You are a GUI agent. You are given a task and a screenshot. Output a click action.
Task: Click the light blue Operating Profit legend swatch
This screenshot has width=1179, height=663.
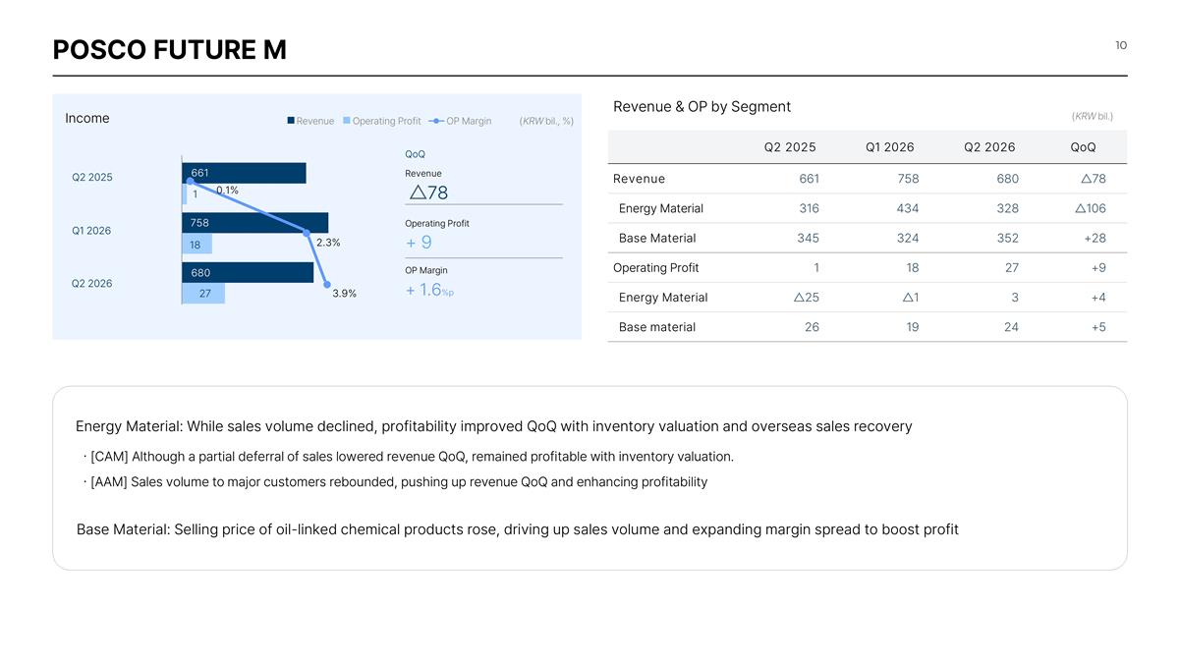[x=347, y=121]
